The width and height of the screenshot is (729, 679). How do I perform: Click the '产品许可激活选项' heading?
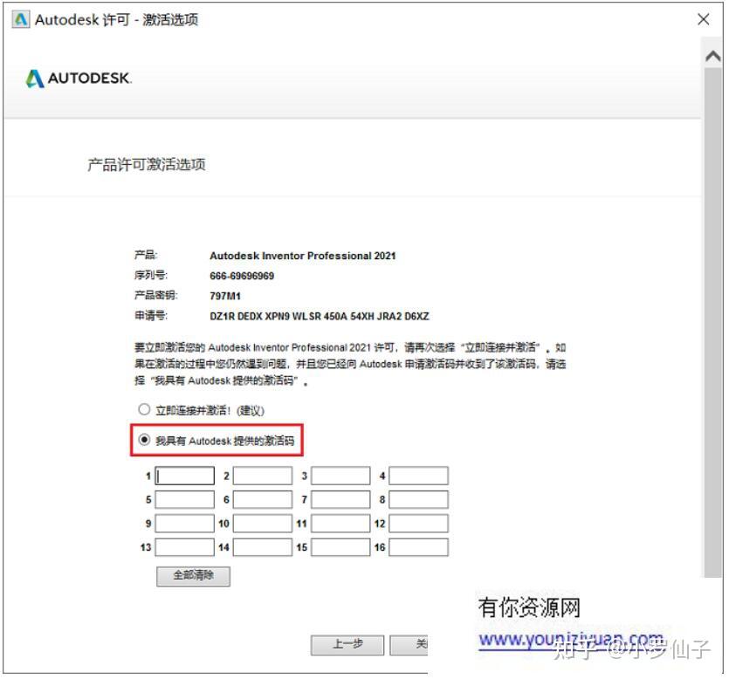[147, 165]
